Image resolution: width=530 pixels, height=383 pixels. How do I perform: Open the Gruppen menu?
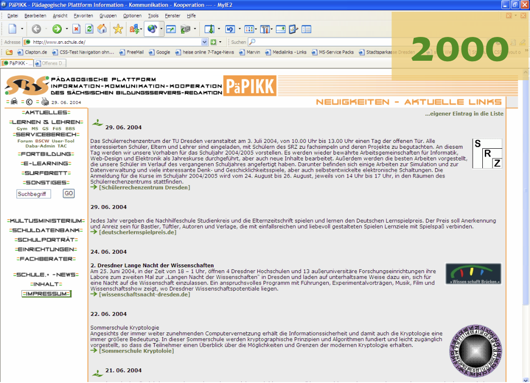[x=108, y=16]
